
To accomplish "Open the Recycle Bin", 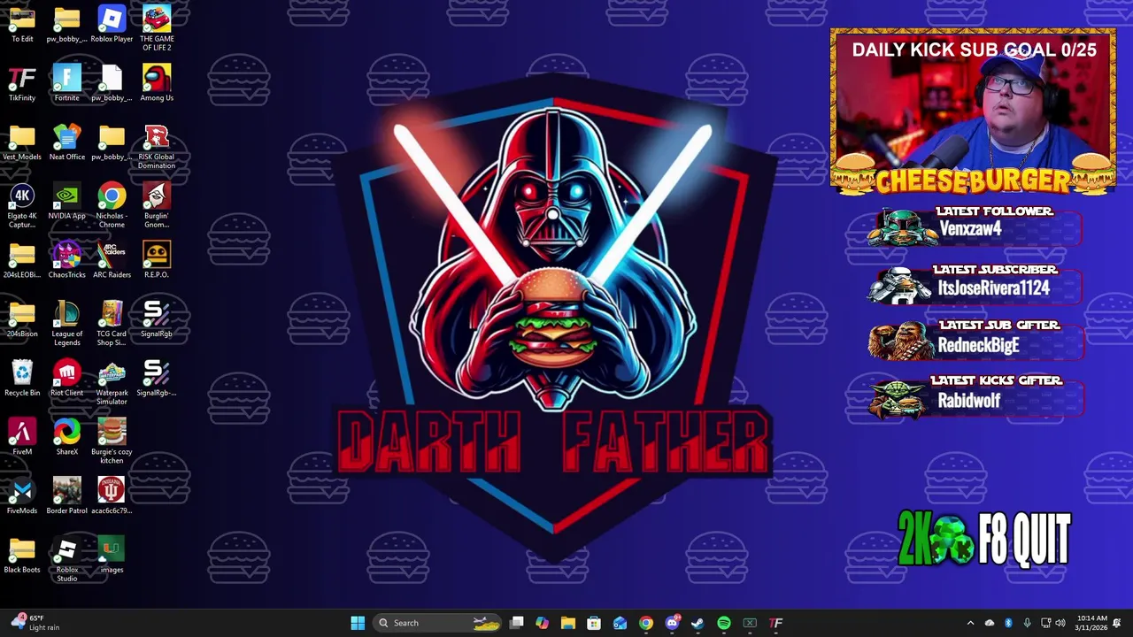I will coord(22,379).
